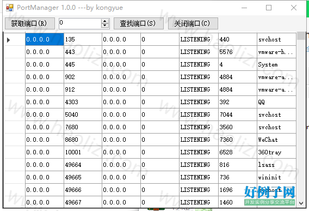This screenshot has width=309, height=211.
Task: Select port cell 443
Action: (x=83, y=52)
